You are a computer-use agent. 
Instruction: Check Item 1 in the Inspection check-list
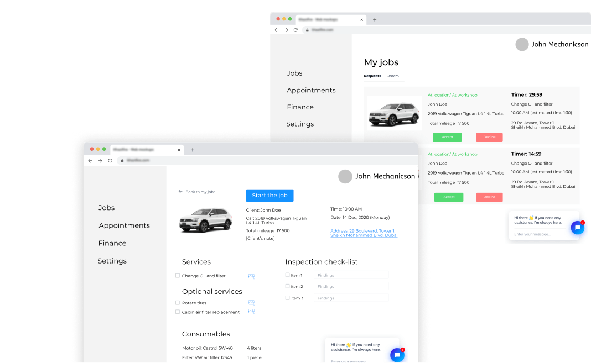tap(288, 275)
